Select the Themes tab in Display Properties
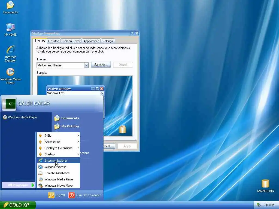The width and height of the screenshot is (279, 209). coord(40,41)
